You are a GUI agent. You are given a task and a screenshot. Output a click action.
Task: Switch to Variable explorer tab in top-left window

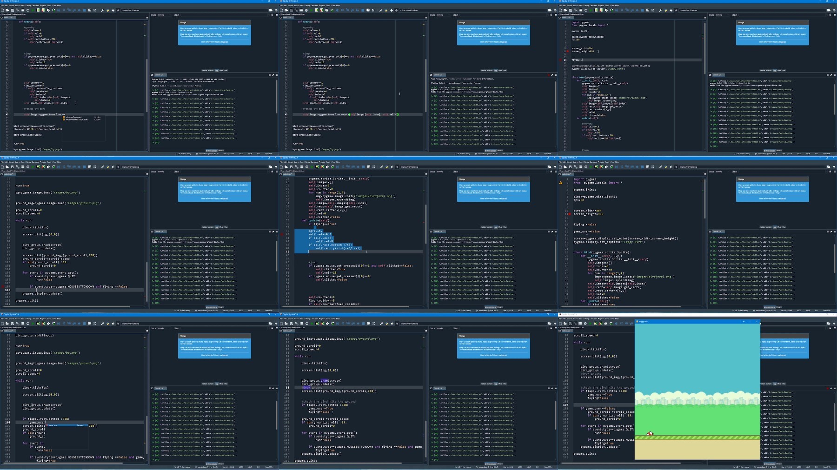point(207,70)
